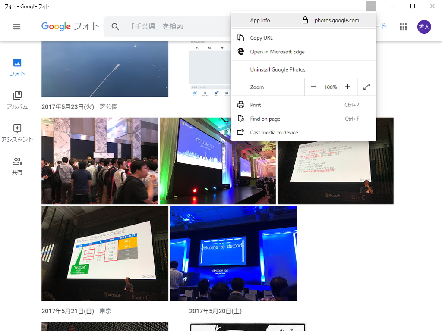Open the navigation hamburger menu
Image resolution: width=442 pixels, height=331 pixels.
coord(16,26)
